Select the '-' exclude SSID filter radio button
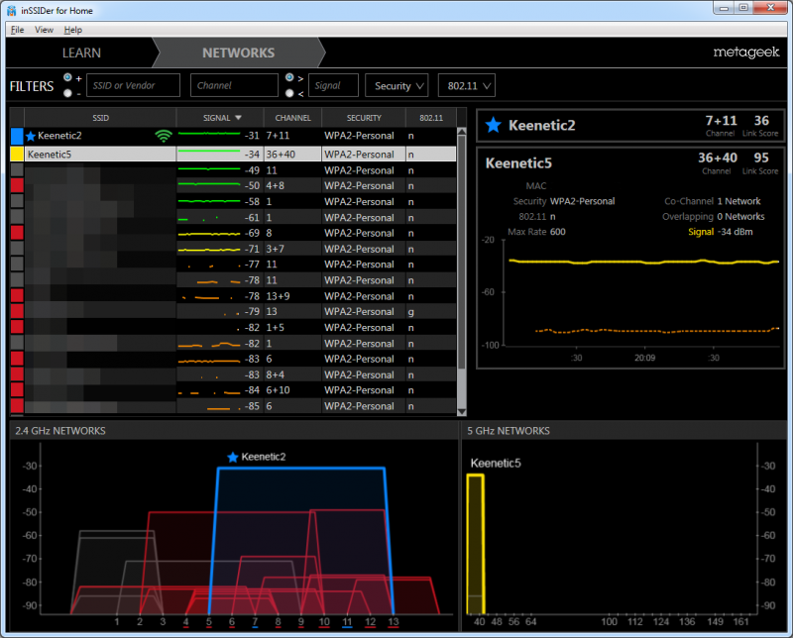Screen dimensions: 793x638 tap(67, 93)
